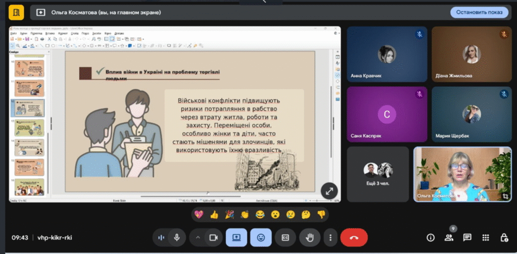Image resolution: width=517 pixels, height=254 pixels.
Task: Toggle the camera on or off
Action: [x=213, y=237]
